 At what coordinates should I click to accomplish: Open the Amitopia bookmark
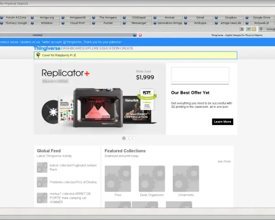(198, 23)
